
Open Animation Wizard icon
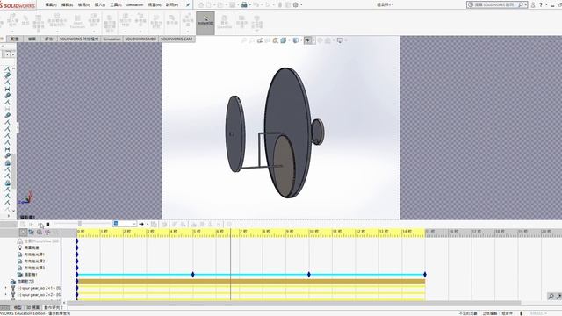pyautogui.click(x=164, y=225)
